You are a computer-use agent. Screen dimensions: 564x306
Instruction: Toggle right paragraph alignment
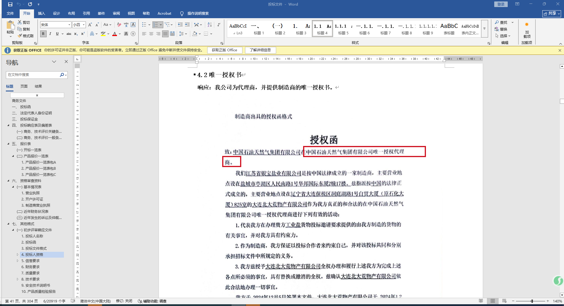[x=158, y=34]
